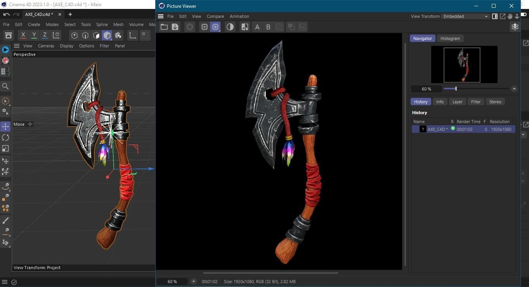Toggle the X axis lock
529x287 pixels.
[x=23, y=35]
